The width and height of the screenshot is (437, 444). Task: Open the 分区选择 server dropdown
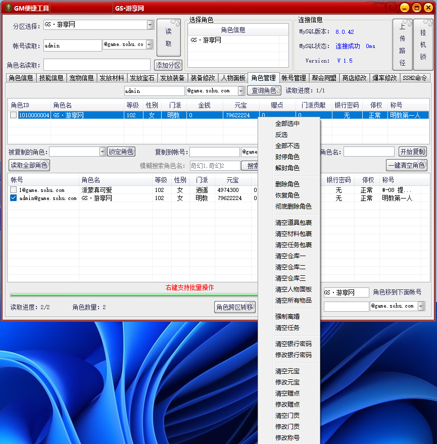[x=151, y=25]
